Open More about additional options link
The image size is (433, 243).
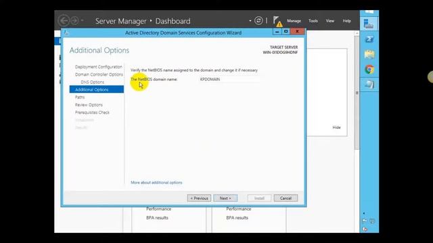click(156, 182)
